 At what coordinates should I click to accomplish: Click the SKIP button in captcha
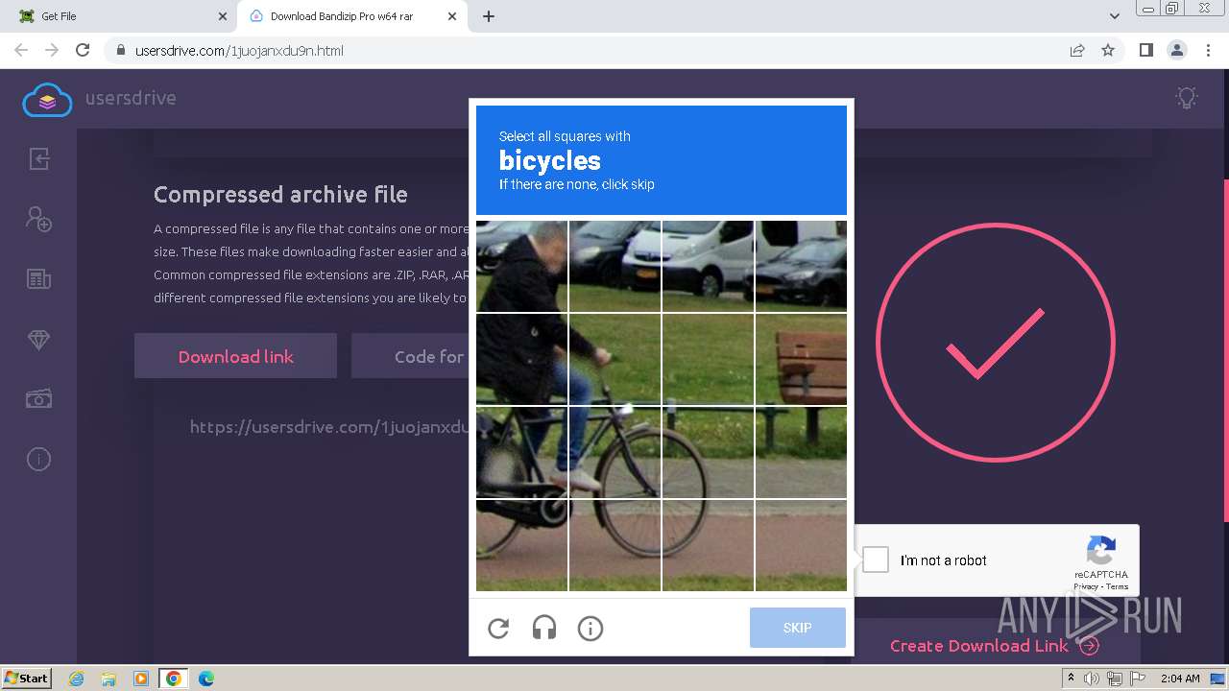pyautogui.click(x=798, y=628)
